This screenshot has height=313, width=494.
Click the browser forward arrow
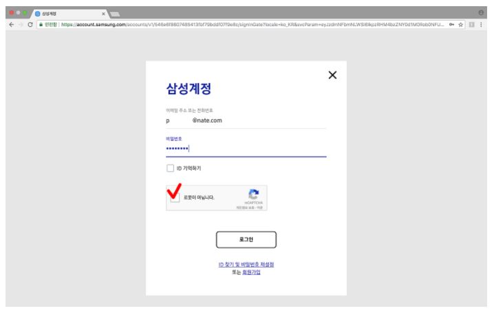21,25
